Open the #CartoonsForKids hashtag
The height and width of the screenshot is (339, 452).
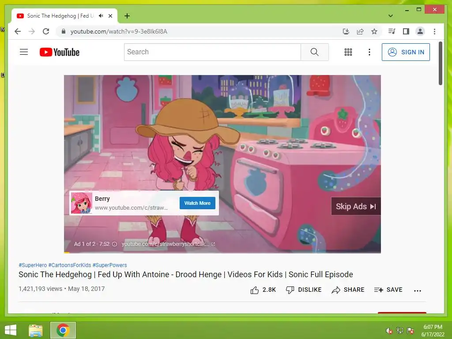(x=69, y=265)
